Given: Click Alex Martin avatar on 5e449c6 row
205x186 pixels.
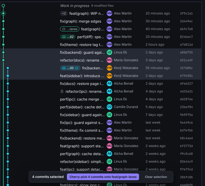Looking at the screenshot, I should click(x=109, y=123).
